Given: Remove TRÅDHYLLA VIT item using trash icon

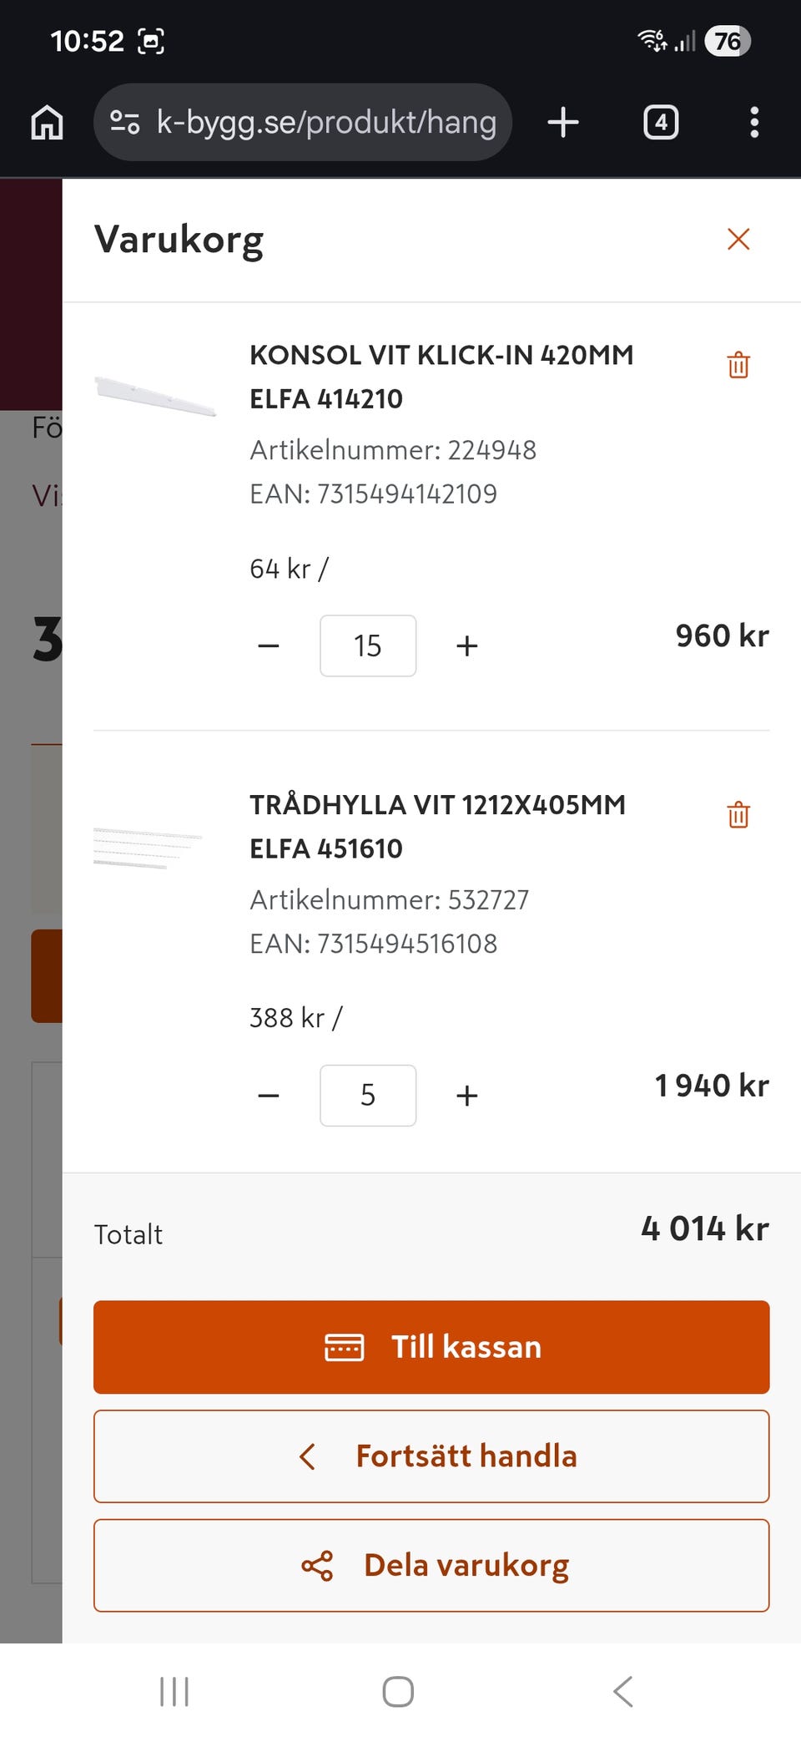Looking at the screenshot, I should coord(738,814).
